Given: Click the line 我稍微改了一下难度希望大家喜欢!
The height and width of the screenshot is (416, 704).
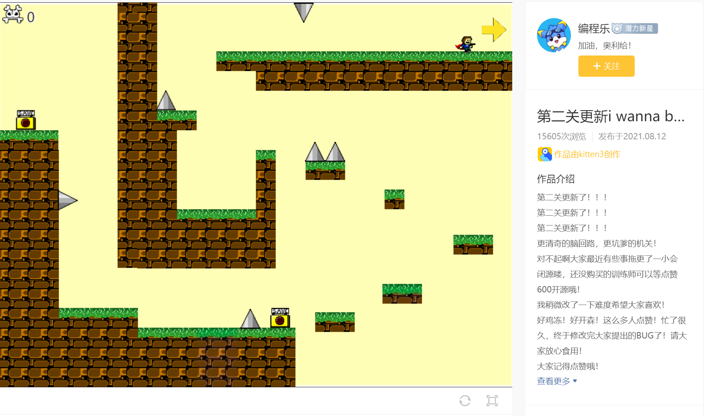Looking at the screenshot, I should pyautogui.click(x=601, y=305).
